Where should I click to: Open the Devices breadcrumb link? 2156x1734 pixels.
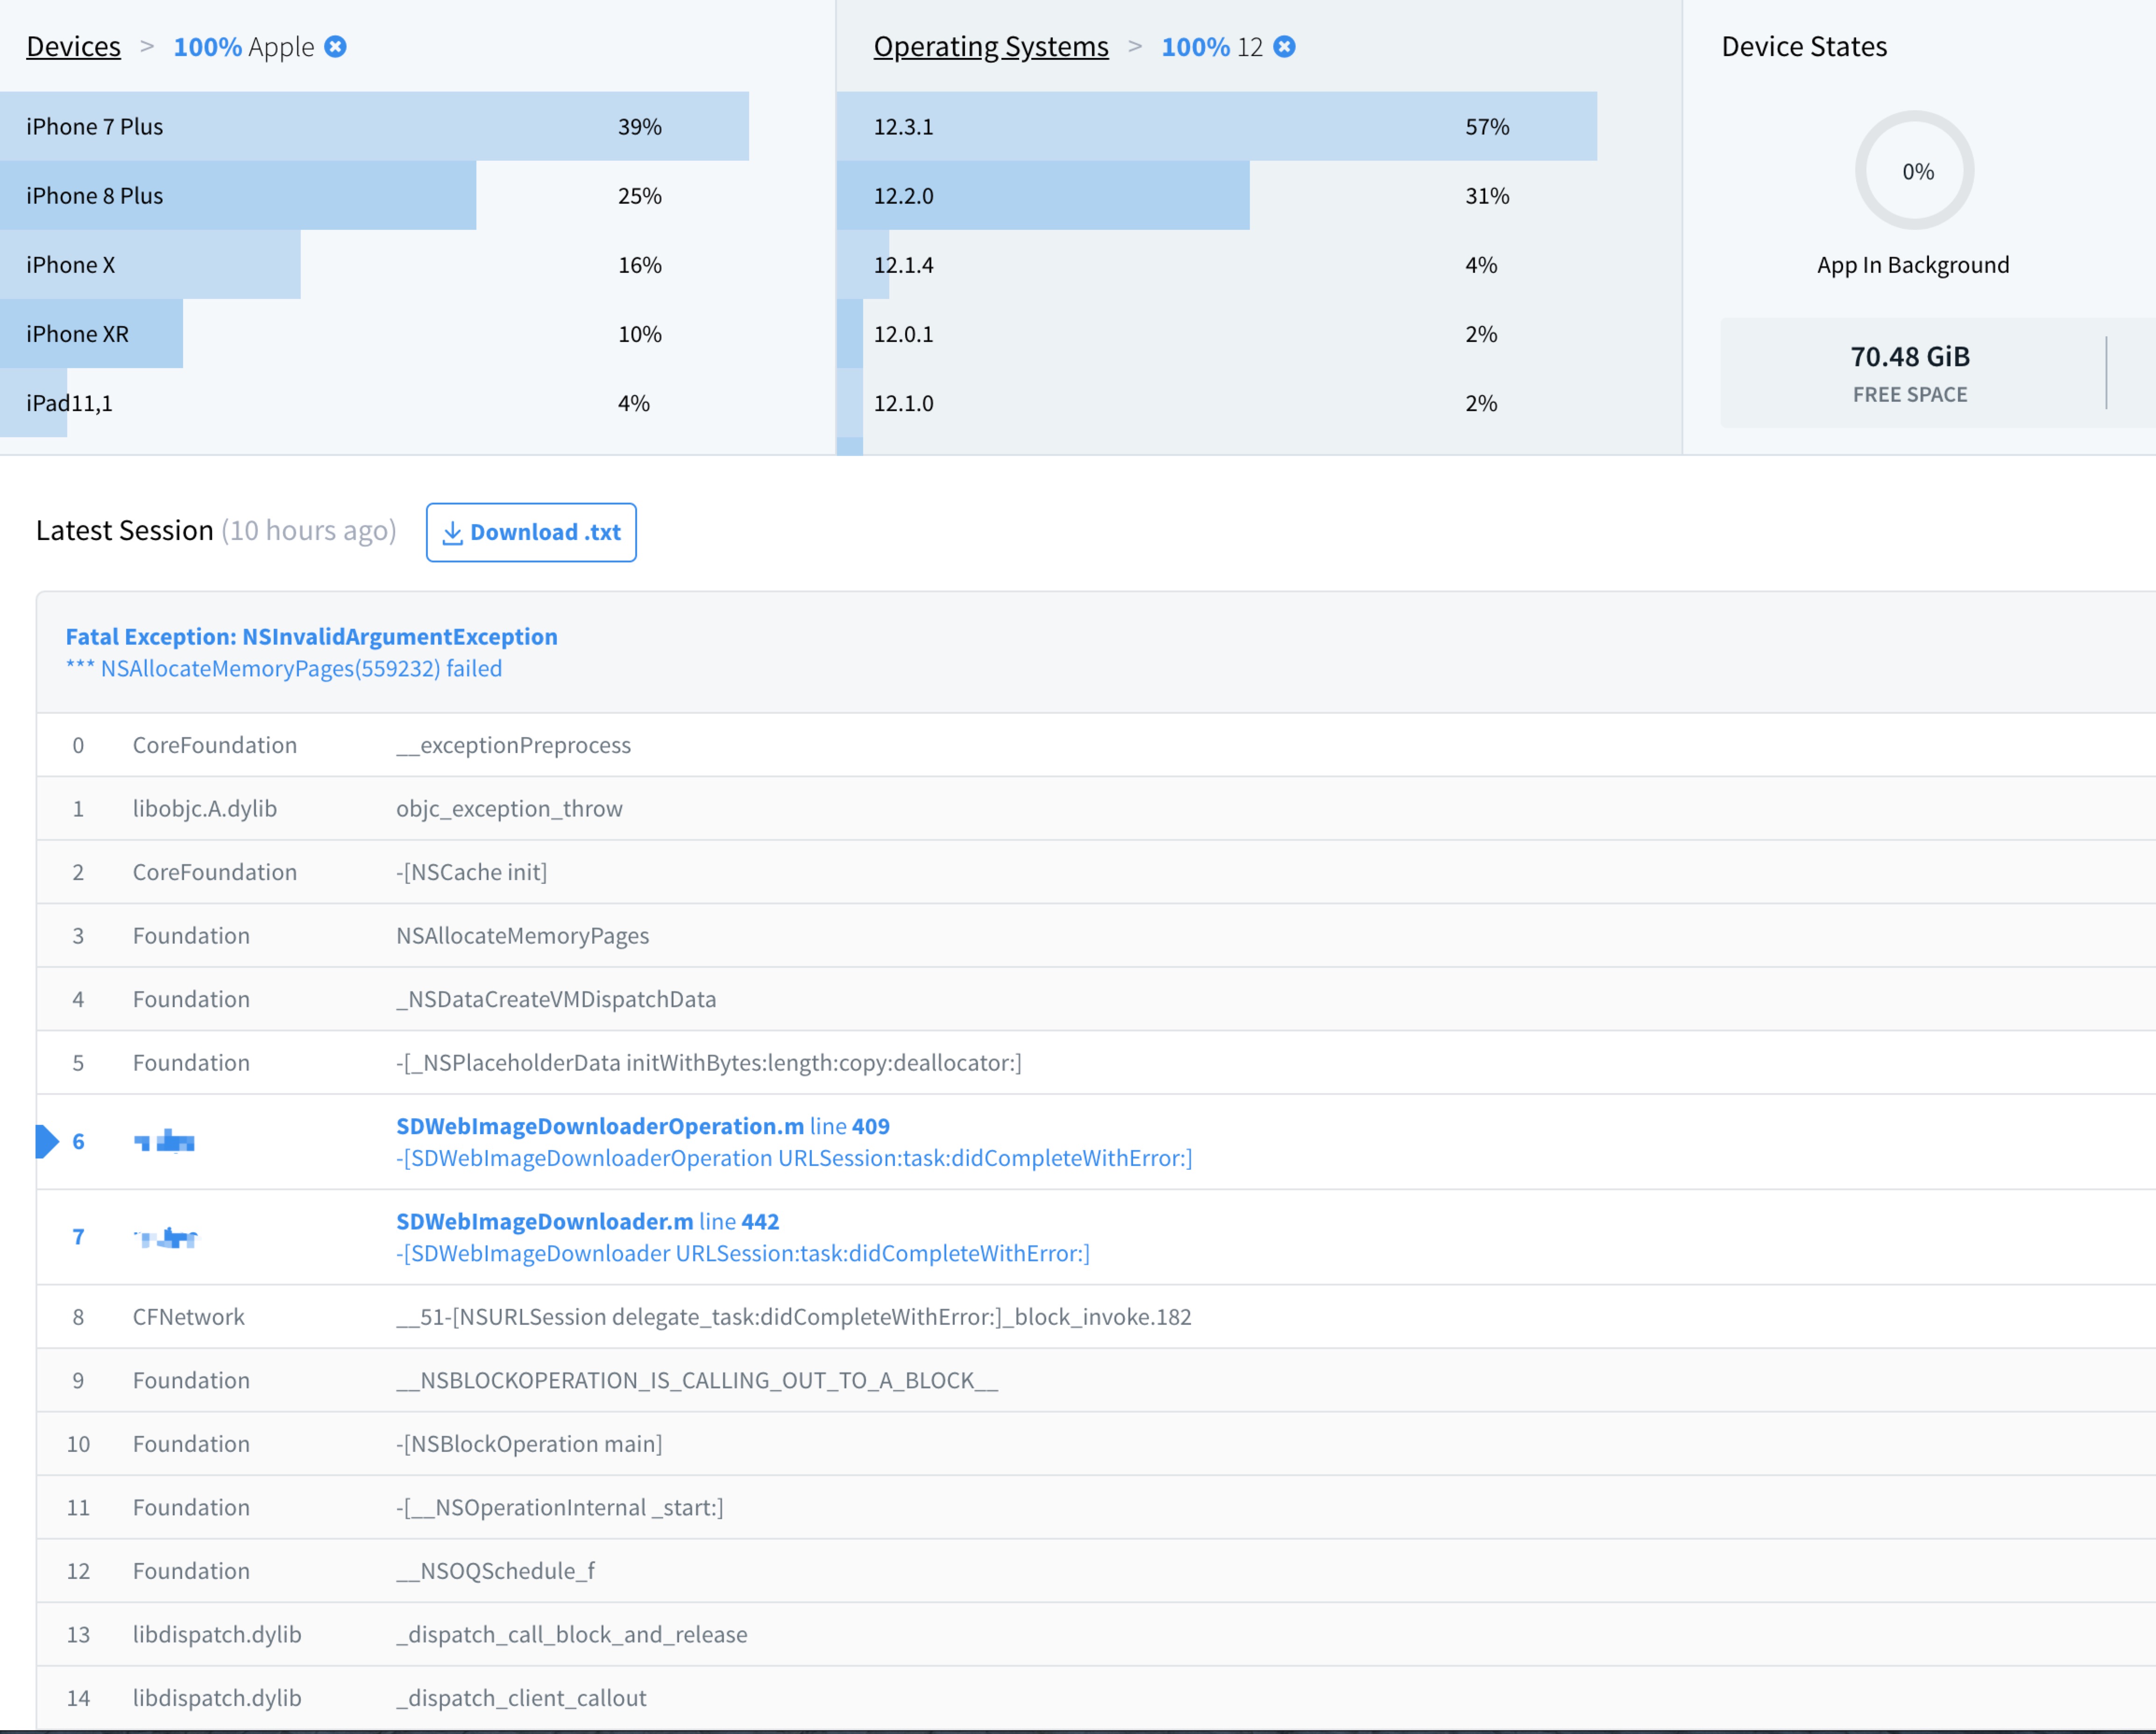point(73,46)
